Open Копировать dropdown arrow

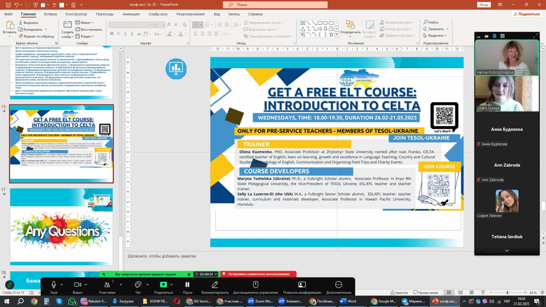(x=45, y=29)
